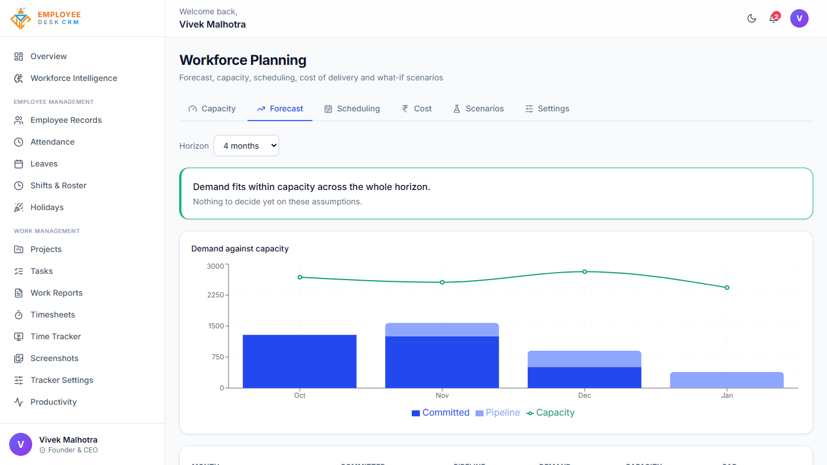Open the user avatar menu in header
The height and width of the screenshot is (465, 827).
[x=799, y=18]
